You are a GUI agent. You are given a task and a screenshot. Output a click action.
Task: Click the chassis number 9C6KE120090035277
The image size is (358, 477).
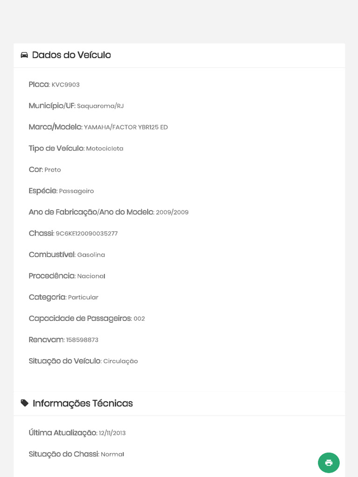[87, 234]
